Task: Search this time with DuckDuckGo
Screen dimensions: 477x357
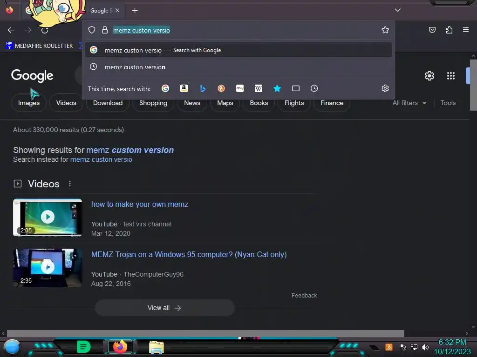Action: coord(221,88)
